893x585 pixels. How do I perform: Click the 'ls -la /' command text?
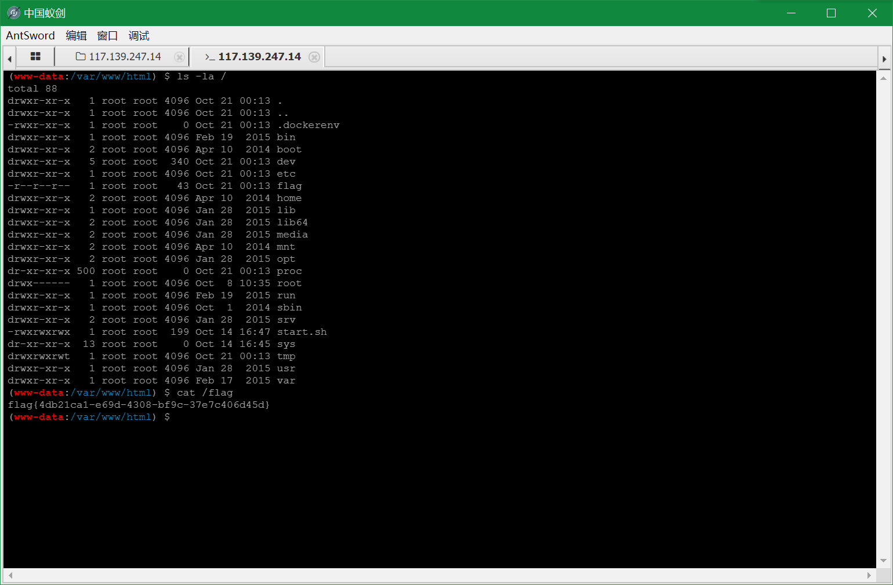[201, 76]
